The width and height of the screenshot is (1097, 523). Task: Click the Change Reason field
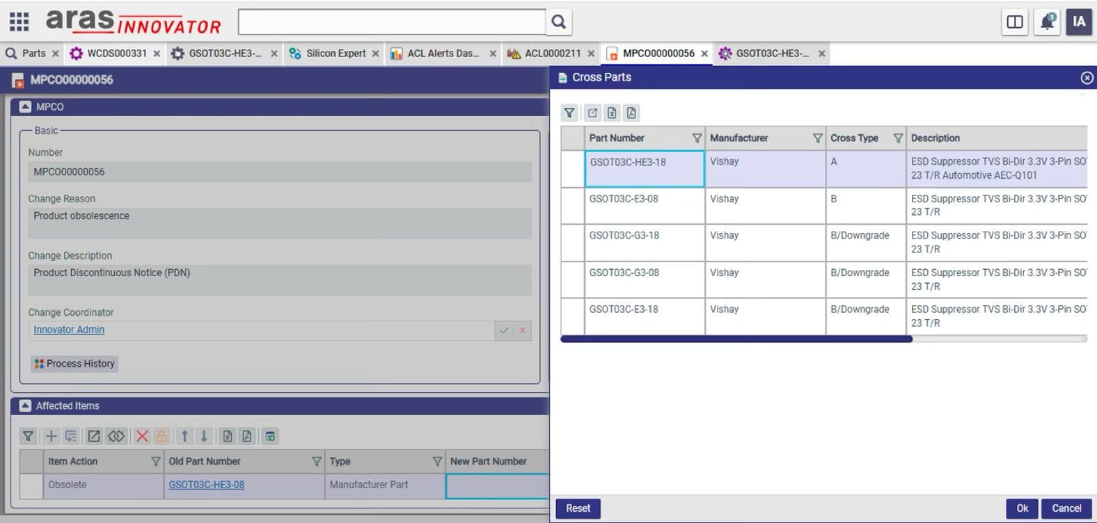(280, 223)
